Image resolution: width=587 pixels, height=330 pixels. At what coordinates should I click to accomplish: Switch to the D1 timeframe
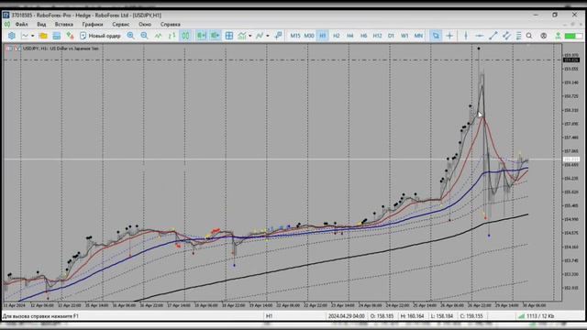coord(391,36)
